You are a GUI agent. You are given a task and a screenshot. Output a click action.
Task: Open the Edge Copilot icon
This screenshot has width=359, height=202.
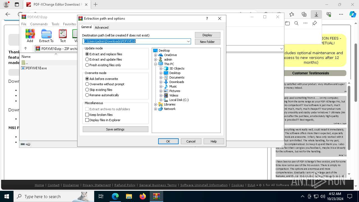353,14
